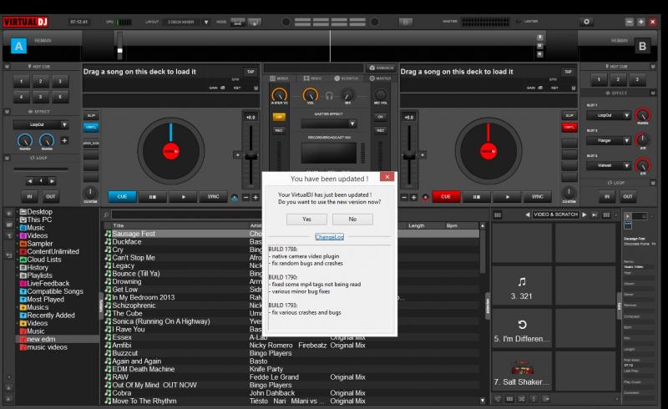Open the layout deck mixer dropdown
The width and height of the screenshot is (668, 409).
click(x=206, y=23)
